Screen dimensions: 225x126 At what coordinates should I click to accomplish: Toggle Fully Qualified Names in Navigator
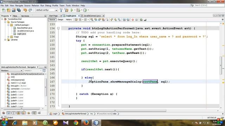point(29,113)
